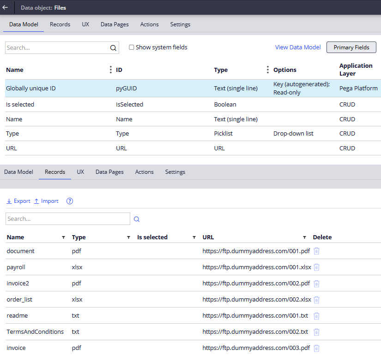Filter the records Name column
This screenshot has height=355, width=381.
[63, 237]
